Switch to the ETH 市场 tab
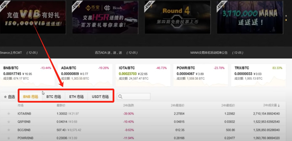This screenshot has height=141, width=292. pos(76,97)
